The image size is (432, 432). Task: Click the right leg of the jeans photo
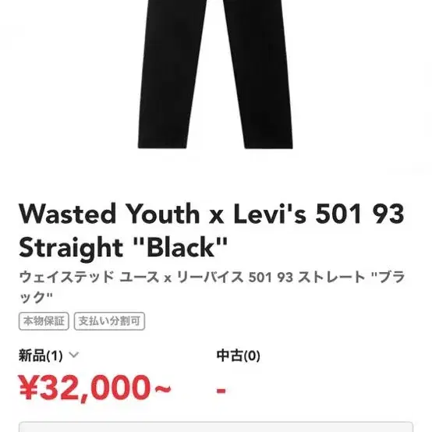(259, 74)
